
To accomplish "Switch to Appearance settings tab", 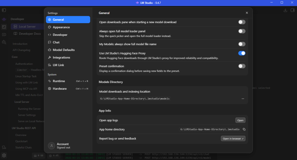I will pos(61,27).
